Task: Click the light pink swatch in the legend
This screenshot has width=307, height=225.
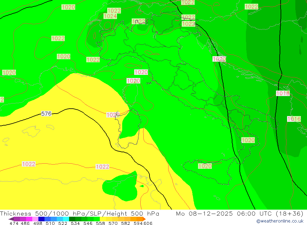Action: pos(35,219)
